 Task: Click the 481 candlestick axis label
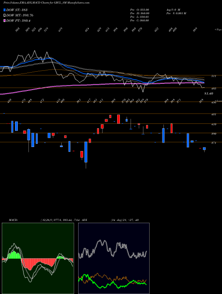click(214, 114)
